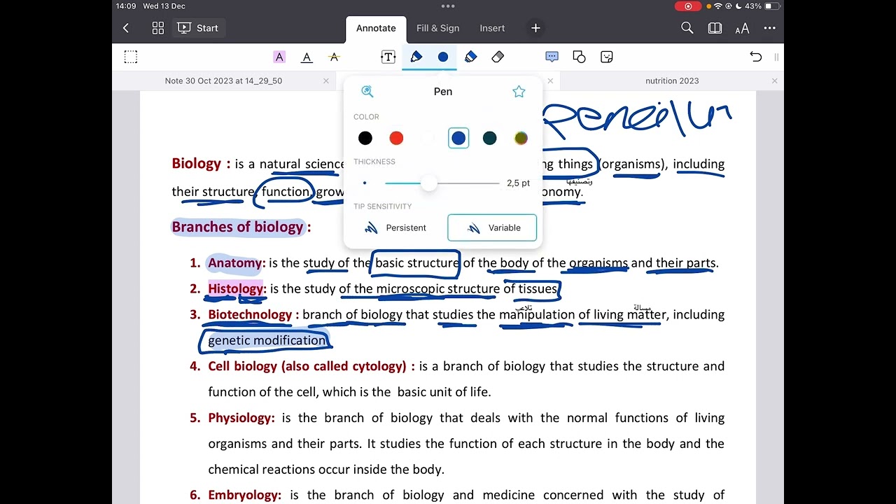Viewport: 896px width, 504px height.
Task: Close the middle document tab
Action: point(550,80)
